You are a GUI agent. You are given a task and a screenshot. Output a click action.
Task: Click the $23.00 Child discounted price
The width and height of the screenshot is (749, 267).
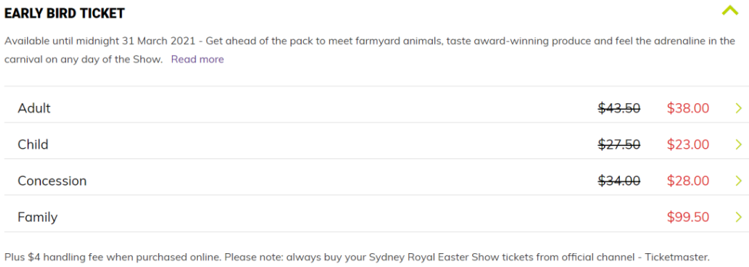pos(688,145)
